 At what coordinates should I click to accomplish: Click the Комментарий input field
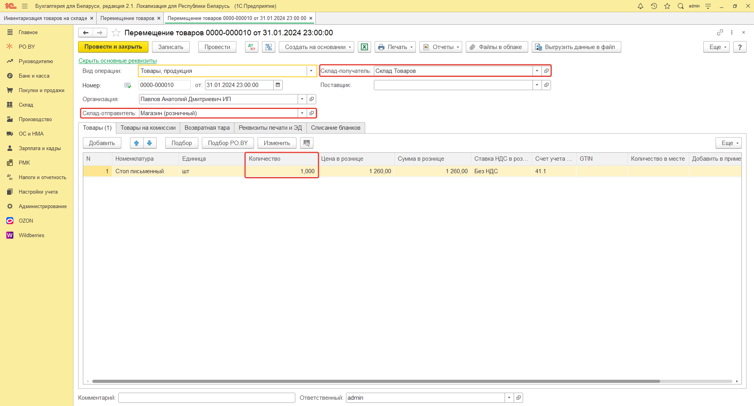(207, 398)
